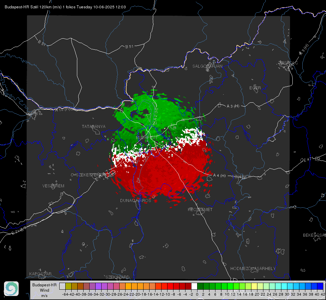326x300 pixels.
Task: Pick the purple legend swatch between -34 and -32
Action: pyautogui.click(x=98, y=286)
